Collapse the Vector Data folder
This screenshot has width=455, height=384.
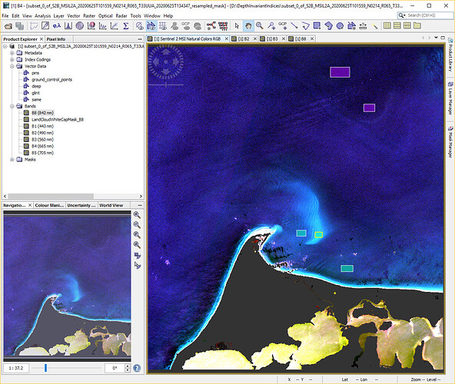click(x=12, y=66)
